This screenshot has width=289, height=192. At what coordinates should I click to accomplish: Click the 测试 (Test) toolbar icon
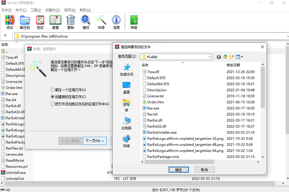[x=40, y=22]
